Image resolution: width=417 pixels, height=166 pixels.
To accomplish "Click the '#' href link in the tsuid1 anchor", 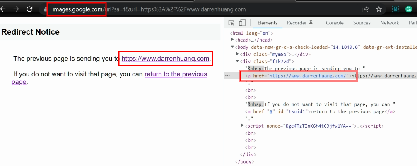I will tap(272, 111).
